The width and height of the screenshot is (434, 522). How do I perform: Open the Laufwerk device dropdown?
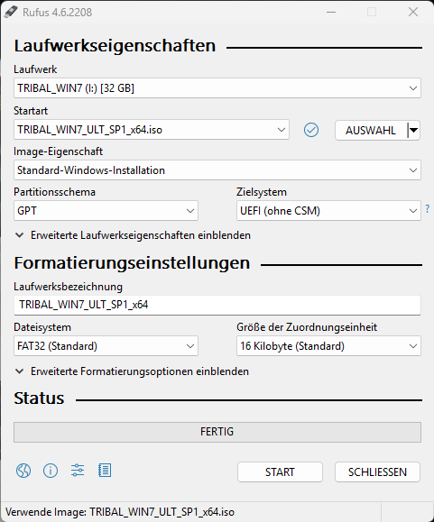217,88
